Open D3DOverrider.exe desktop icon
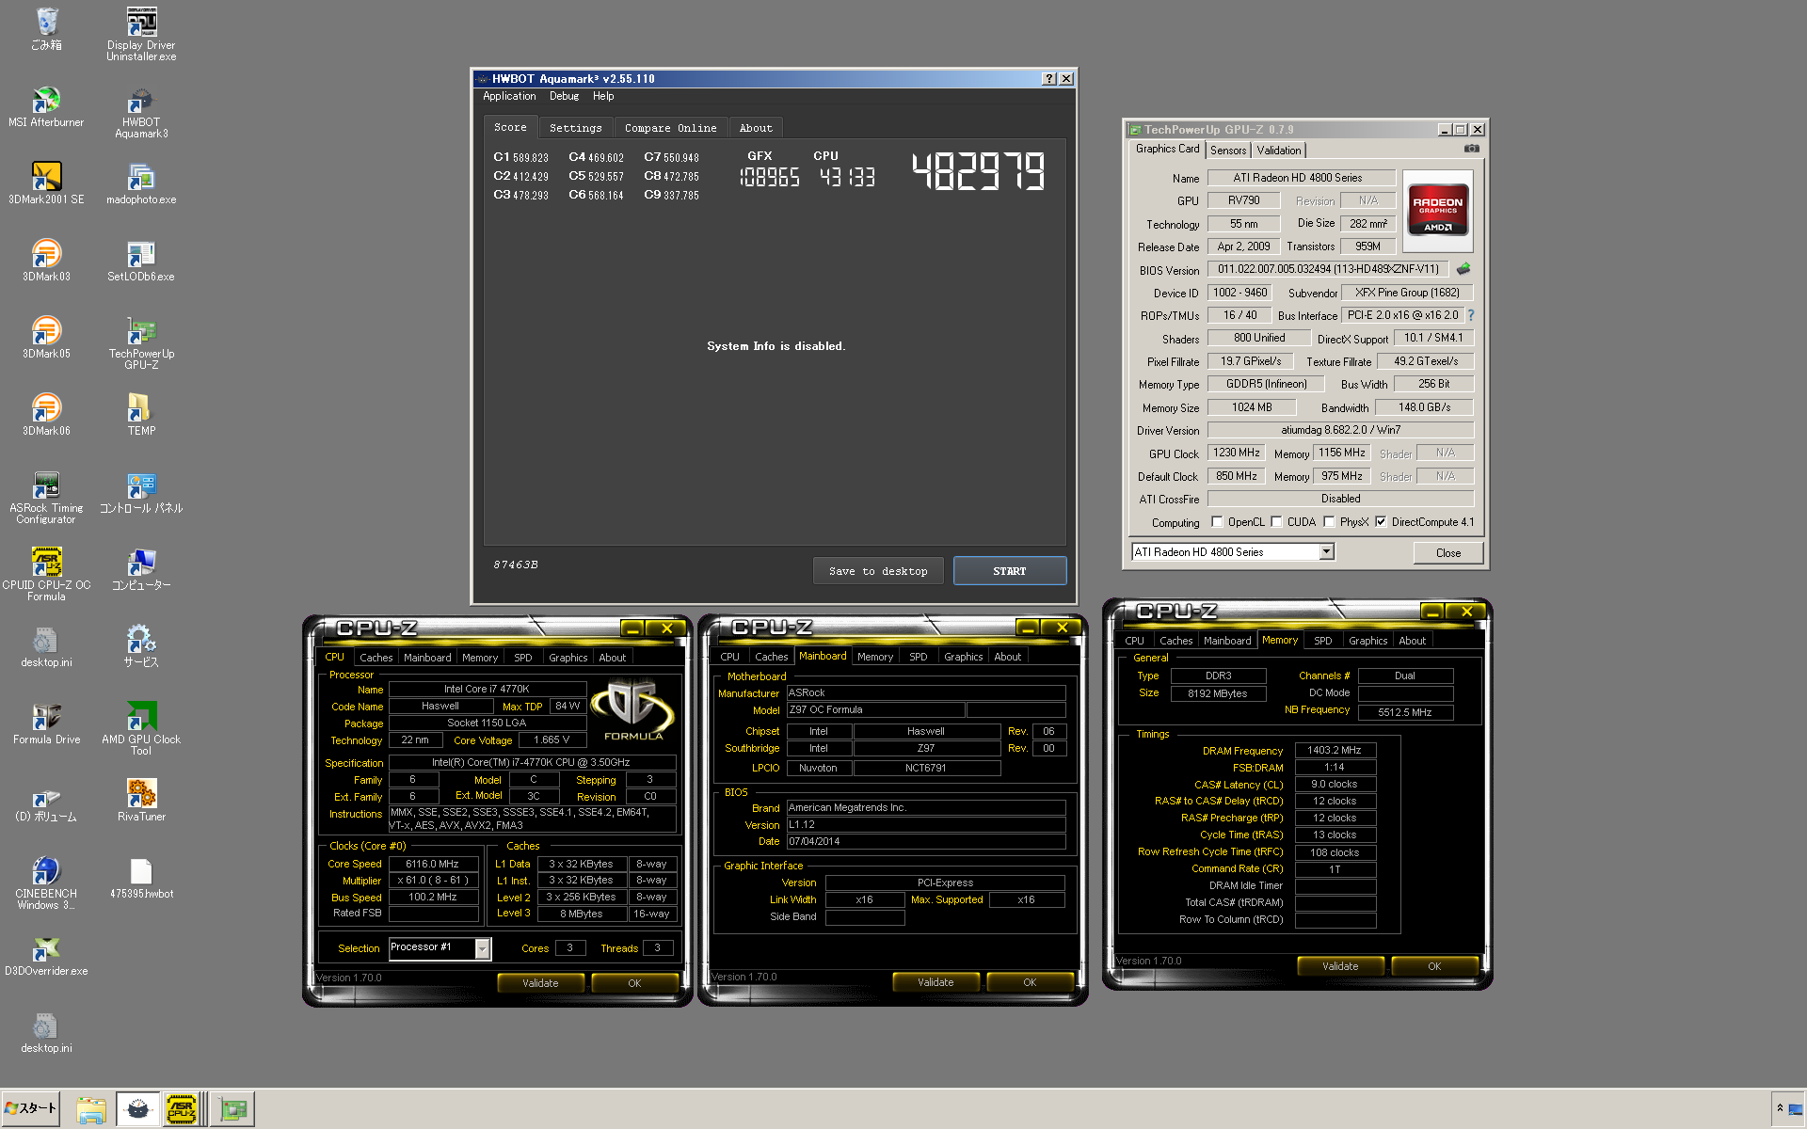 pyautogui.click(x=46, y=955)
